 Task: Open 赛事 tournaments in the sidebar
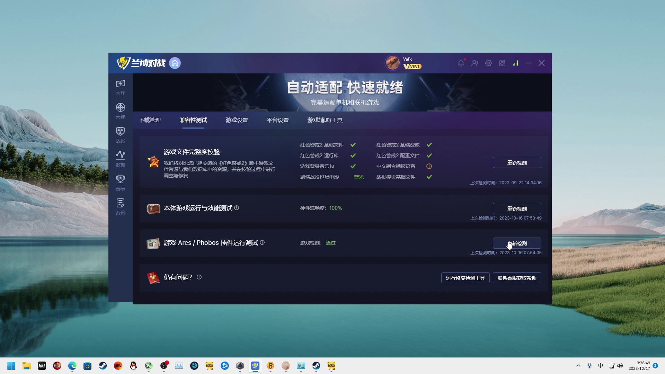click(121, 183)
